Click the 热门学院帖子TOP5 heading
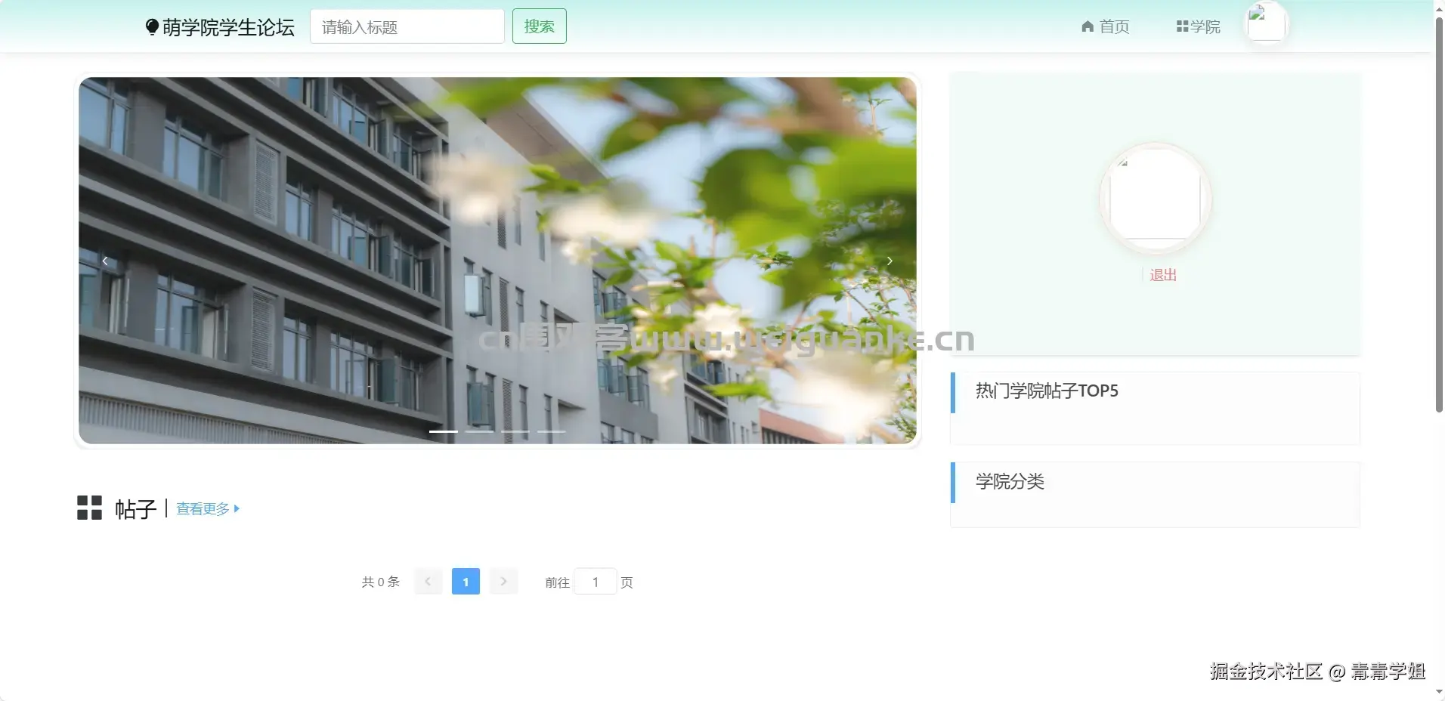 point(1047,391)
